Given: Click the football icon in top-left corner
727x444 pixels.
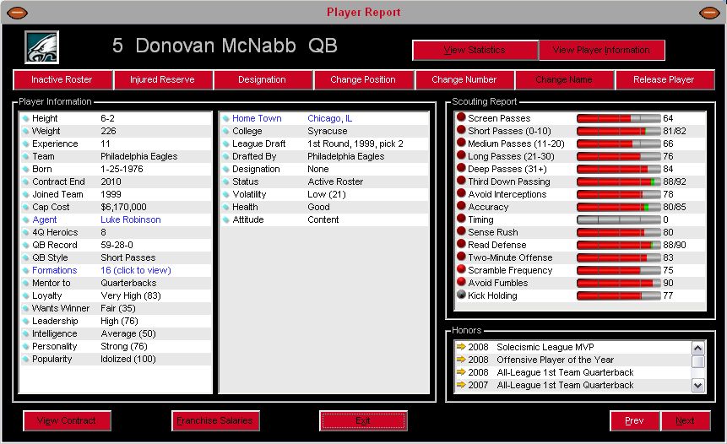Looking at the screenshot, I should click(x=17, y=13).
